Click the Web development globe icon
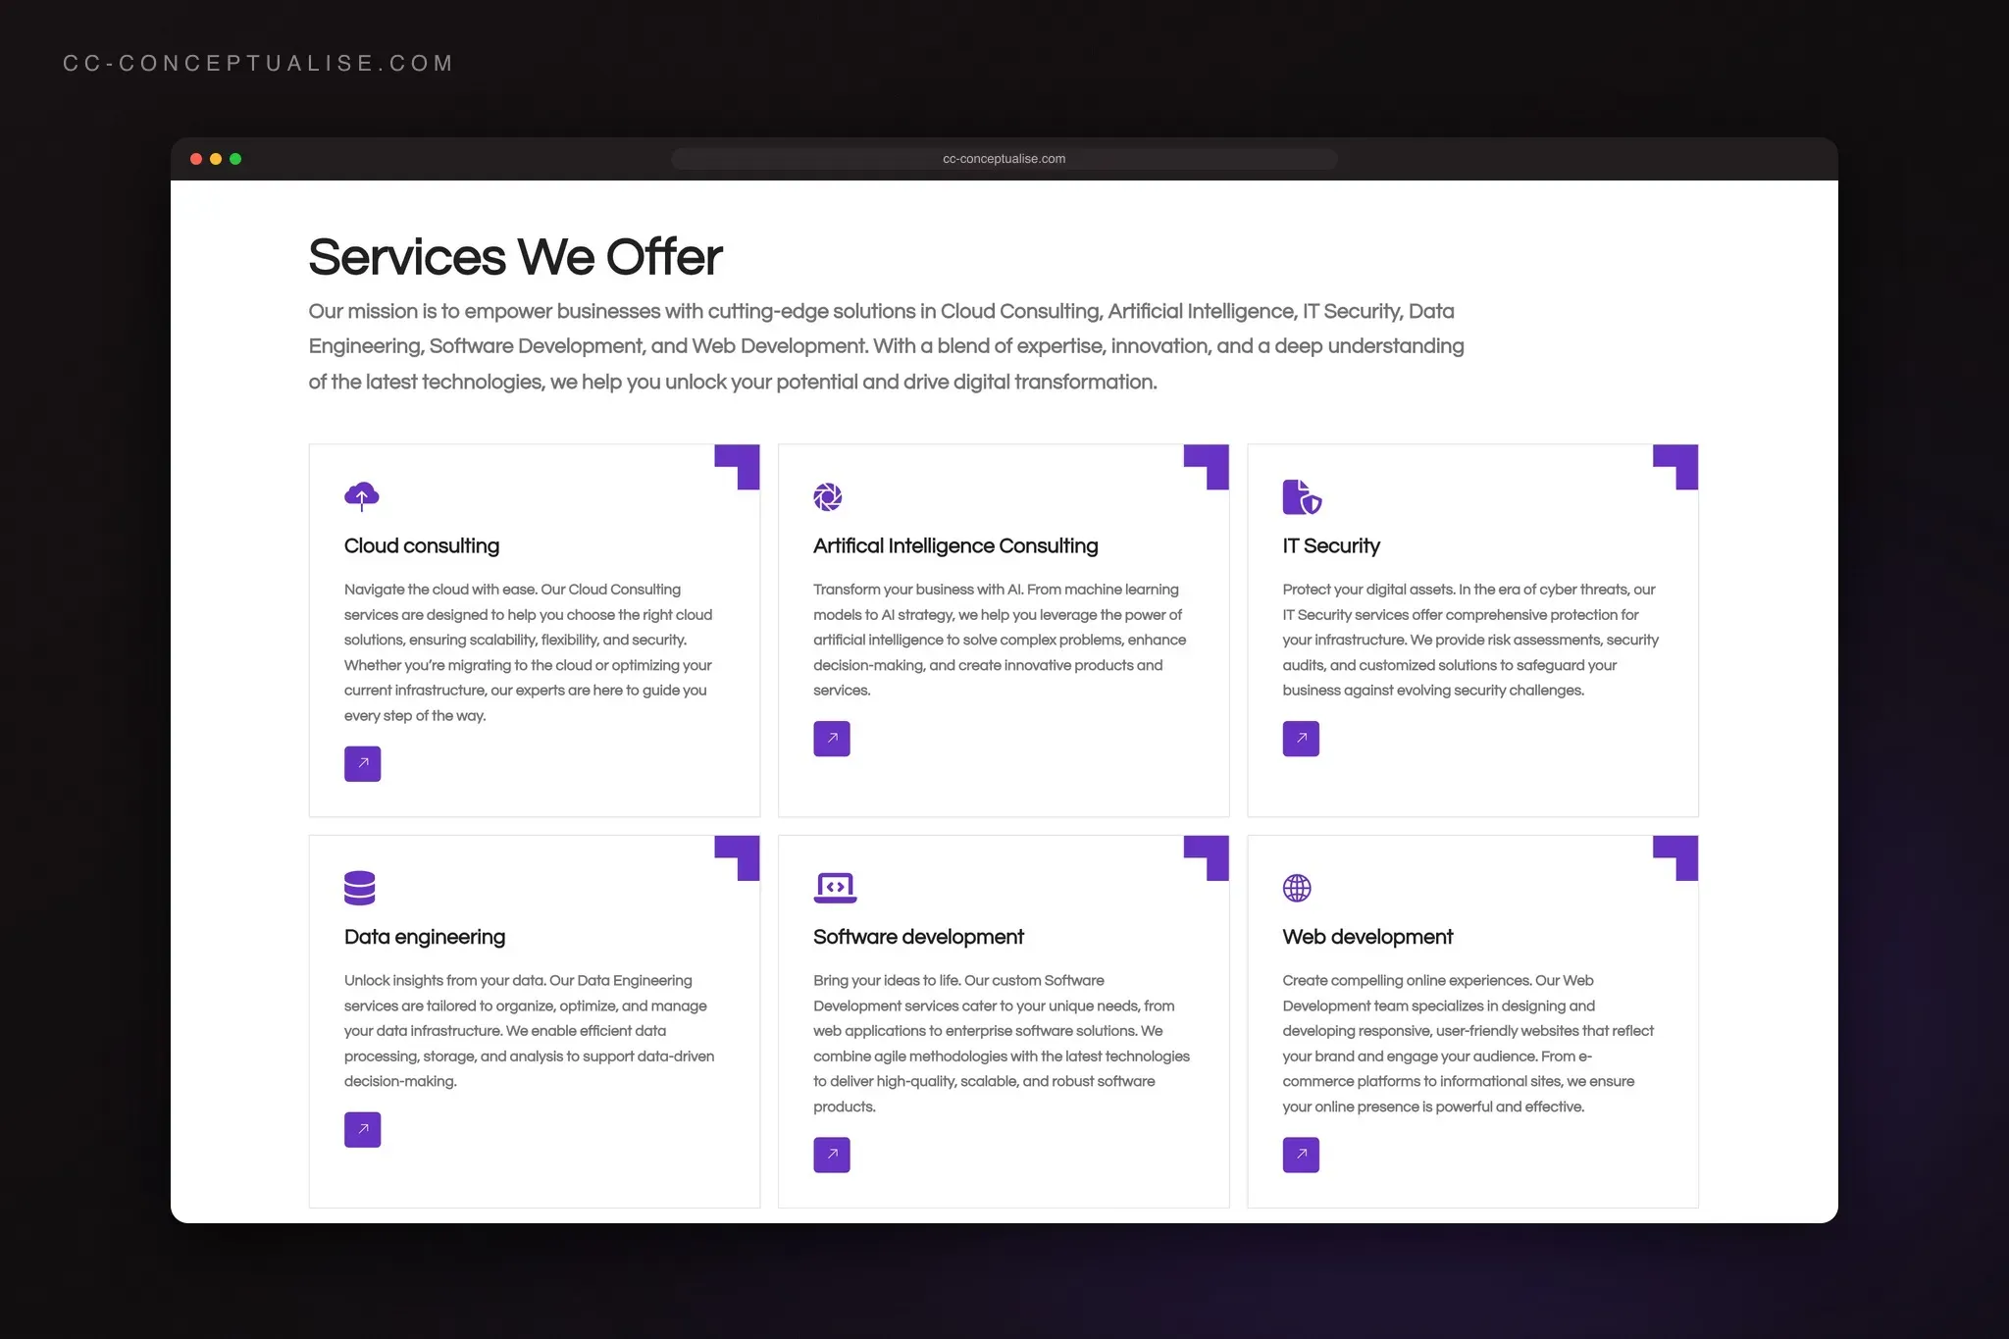 1297,888
